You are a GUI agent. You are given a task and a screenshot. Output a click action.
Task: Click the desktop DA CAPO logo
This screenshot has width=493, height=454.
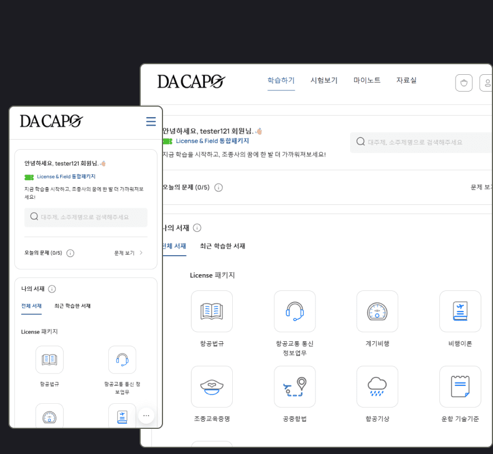click(191, 82)
